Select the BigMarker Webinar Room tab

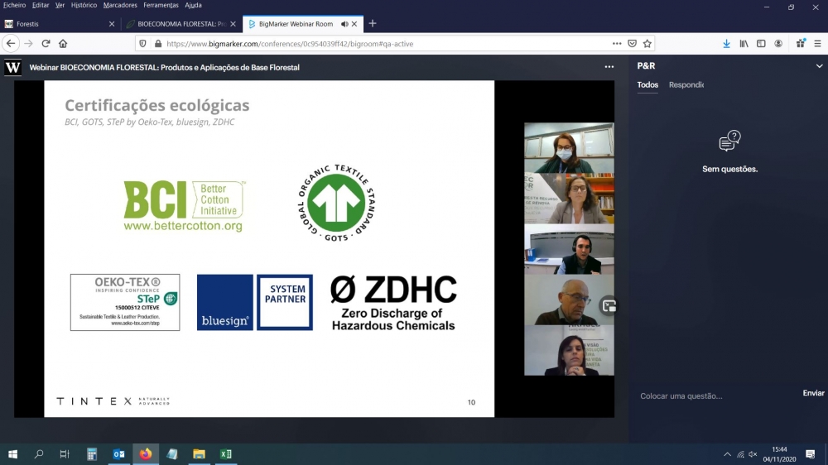[303, 24]
